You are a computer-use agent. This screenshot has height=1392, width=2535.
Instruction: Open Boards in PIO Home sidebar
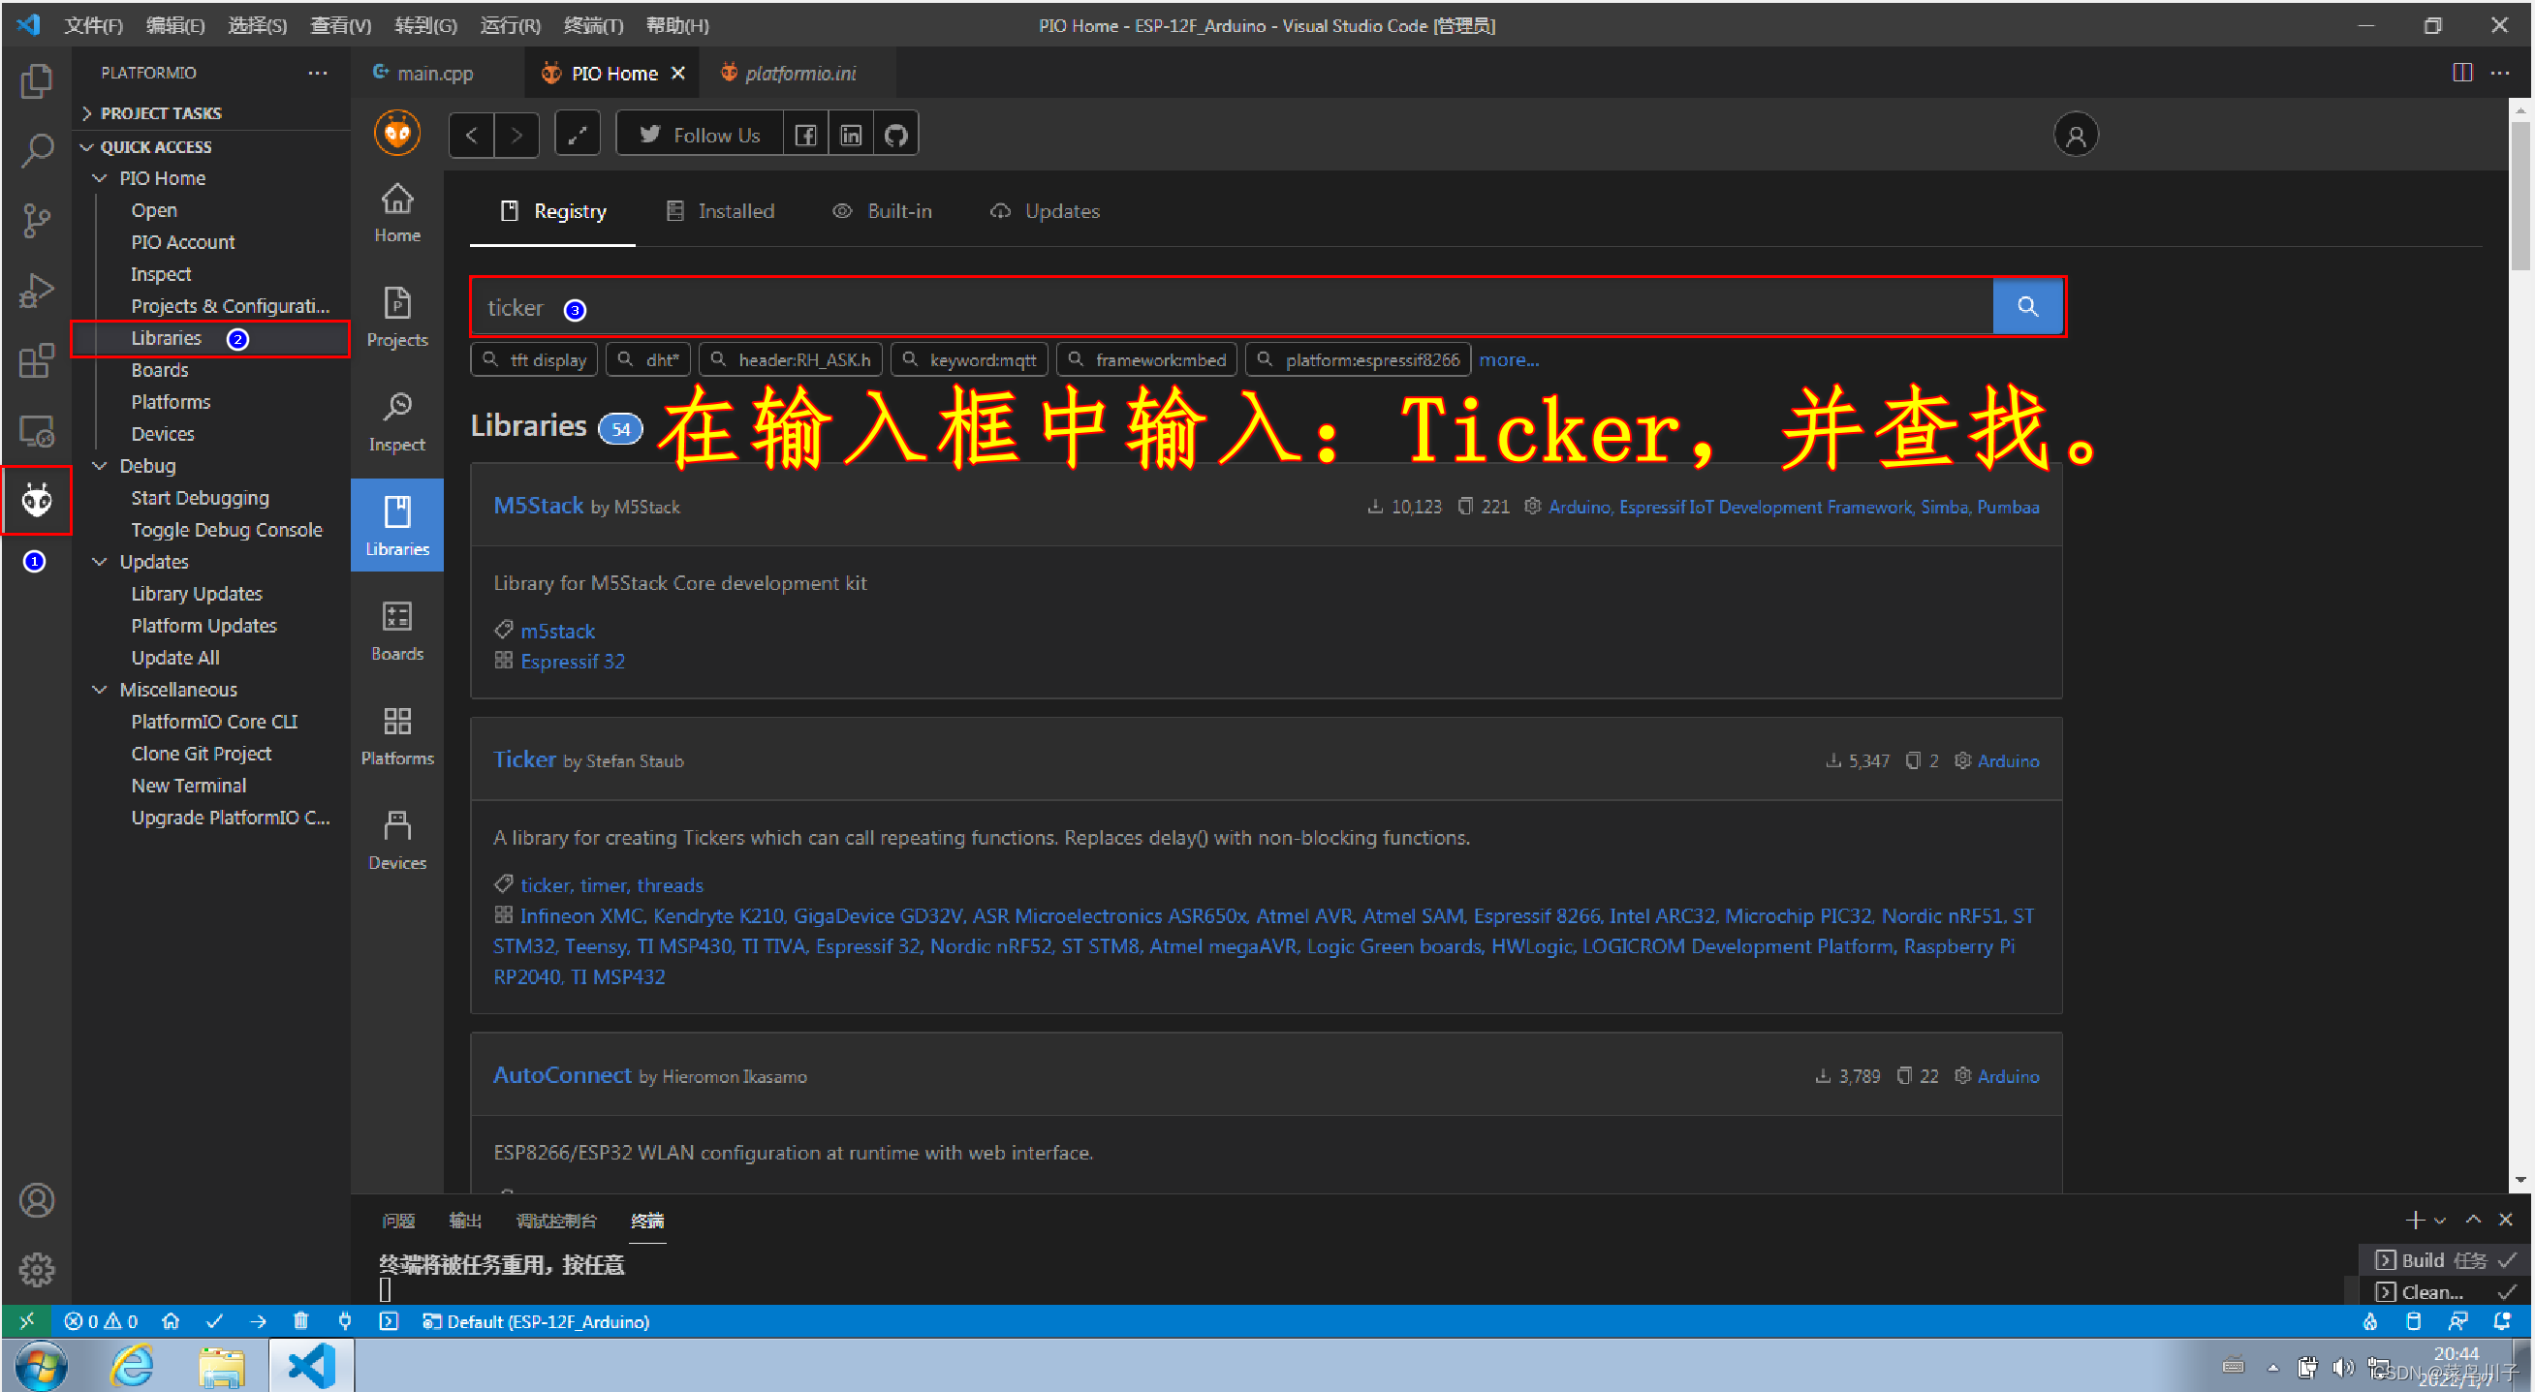(x=396, y=630)
